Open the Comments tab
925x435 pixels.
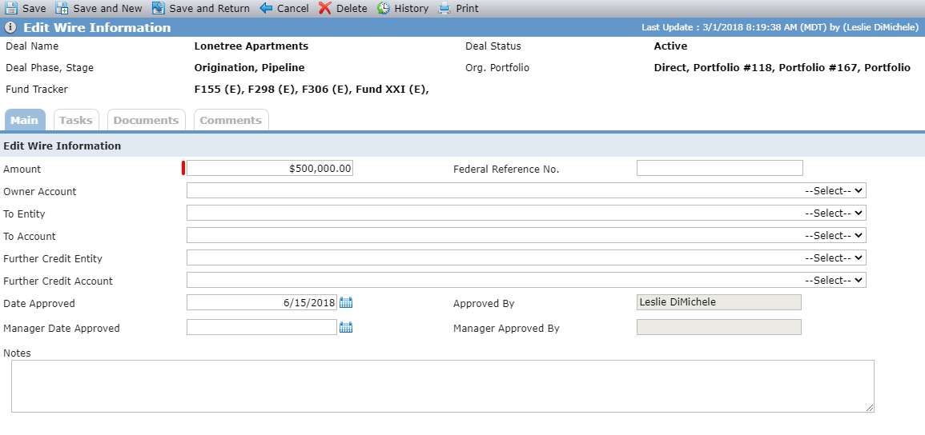click(x=231, y=120)
